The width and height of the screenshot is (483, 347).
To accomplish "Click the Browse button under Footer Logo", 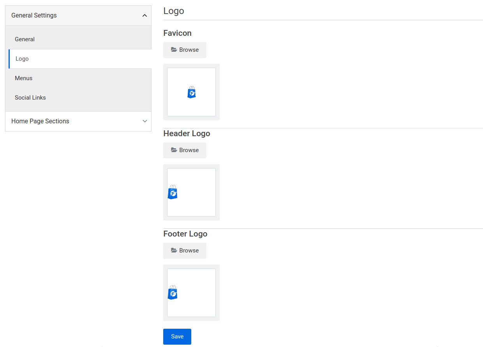I will click(x=185, y=251).
